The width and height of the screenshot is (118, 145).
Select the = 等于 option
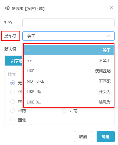[69, 50]
